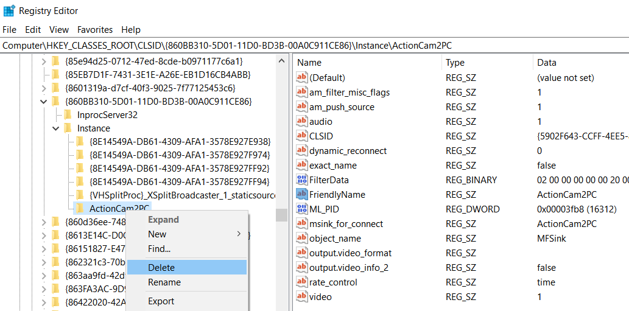Click the MFSink data value
Image resolution: width=629 pixels, height=311 pixels.
point(552,239)
